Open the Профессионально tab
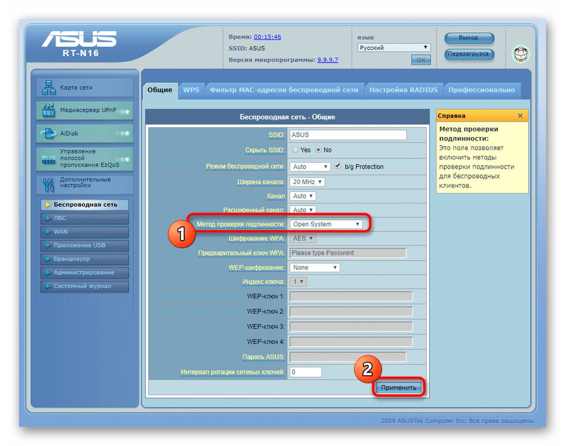Screen dimensions: 565x446 [482, 90]
